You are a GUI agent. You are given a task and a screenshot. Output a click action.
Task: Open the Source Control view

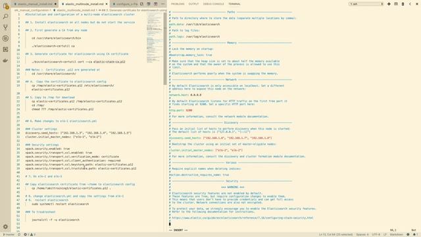pyautogui.click(x=5, y=28)
